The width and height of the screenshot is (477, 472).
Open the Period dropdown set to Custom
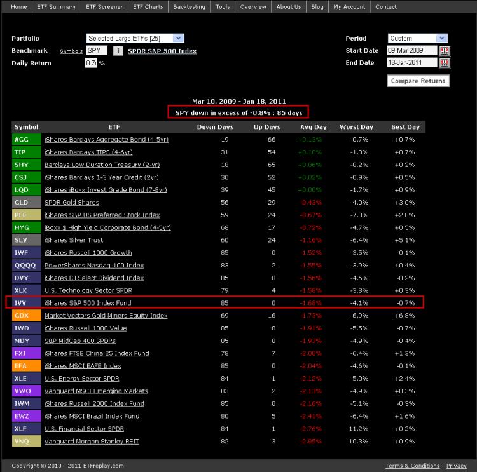[418, 38]
